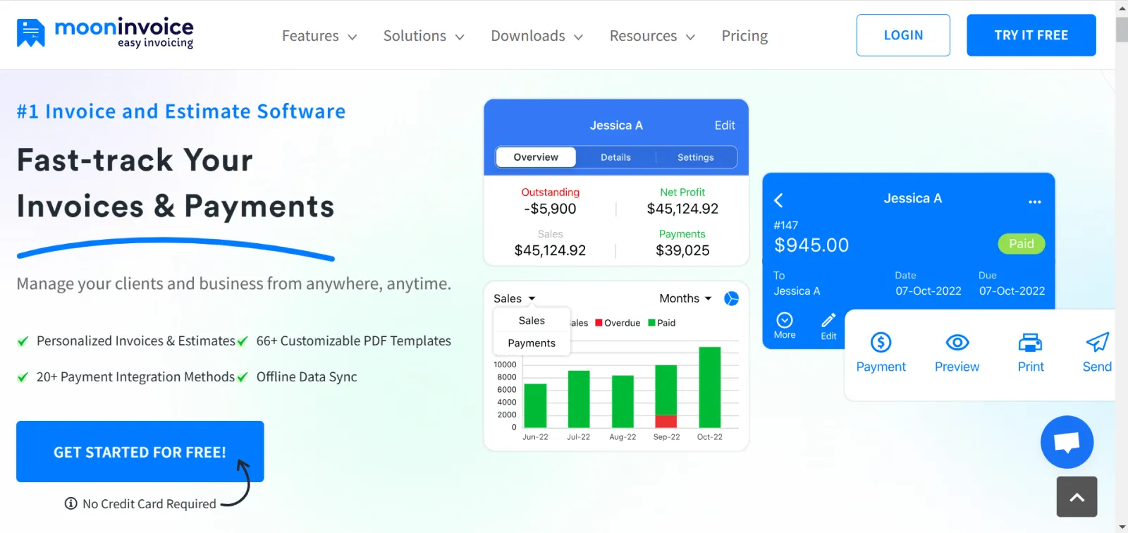Expand the Features menu
The image size is (1128, 533).
[319, 36]
